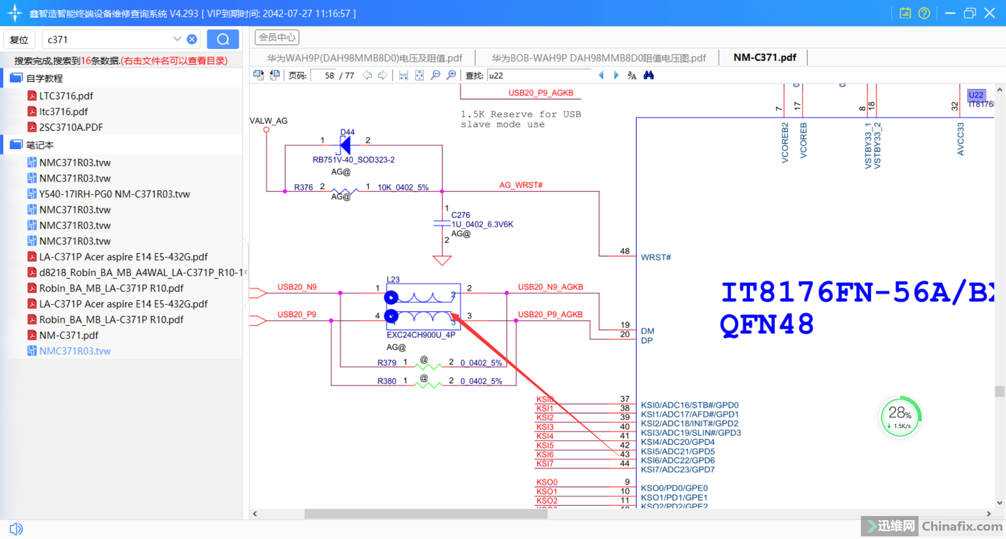
Task: Click the rotate page counterclockwise icon
Action: [275, 75]
